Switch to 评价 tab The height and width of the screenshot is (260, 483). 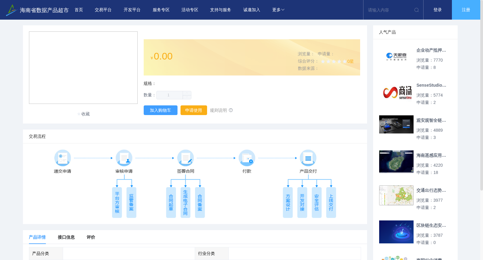(91, 237)
